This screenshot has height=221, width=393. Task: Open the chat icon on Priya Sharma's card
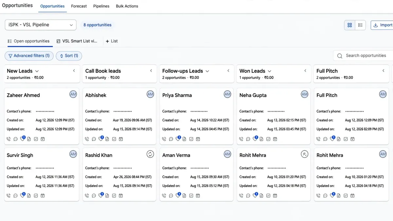(x=171, y=139)
